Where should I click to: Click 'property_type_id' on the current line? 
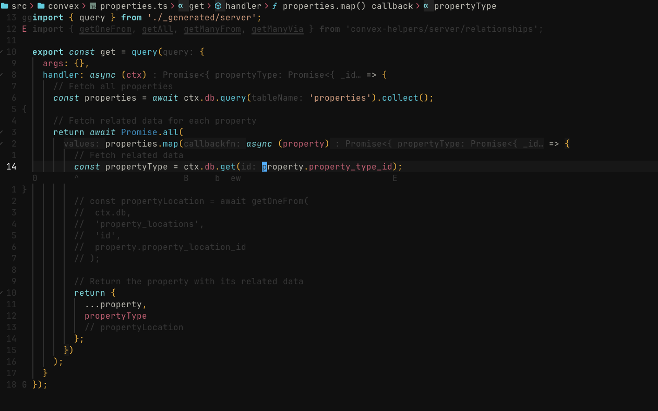point(351,167)
